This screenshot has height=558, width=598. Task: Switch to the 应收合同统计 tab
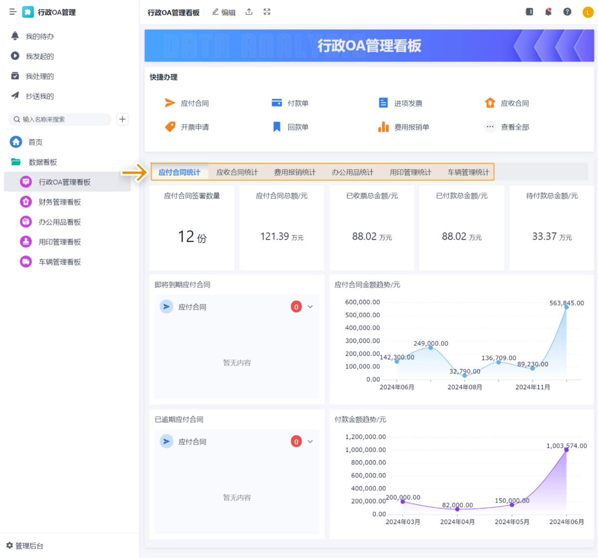[237, 172]
